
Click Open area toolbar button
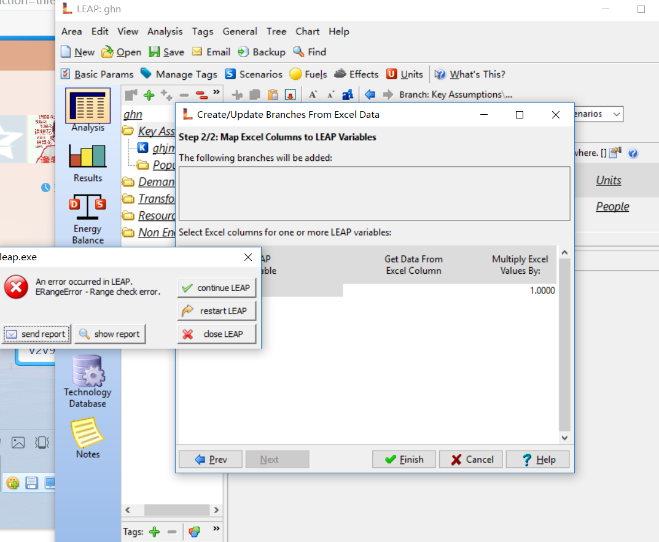tap(122, 52)
